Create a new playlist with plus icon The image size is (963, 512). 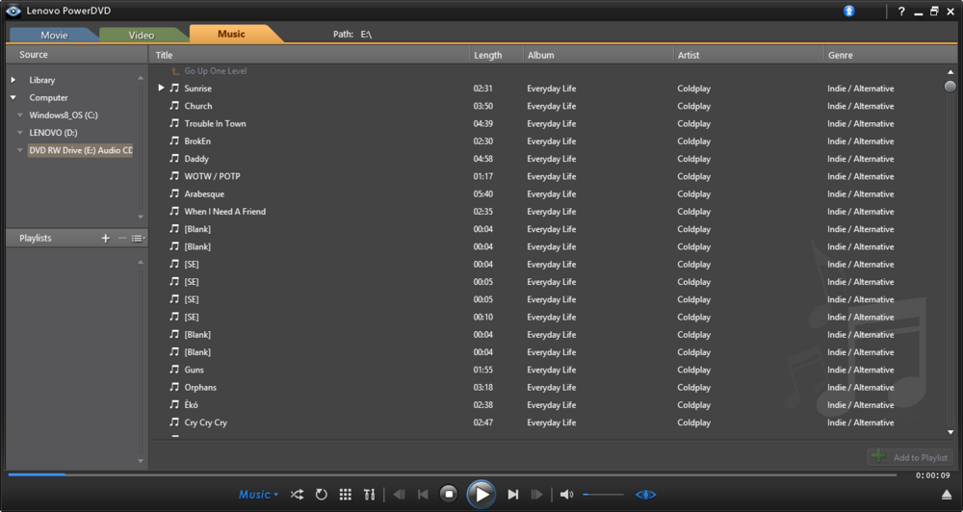[106, 239]
